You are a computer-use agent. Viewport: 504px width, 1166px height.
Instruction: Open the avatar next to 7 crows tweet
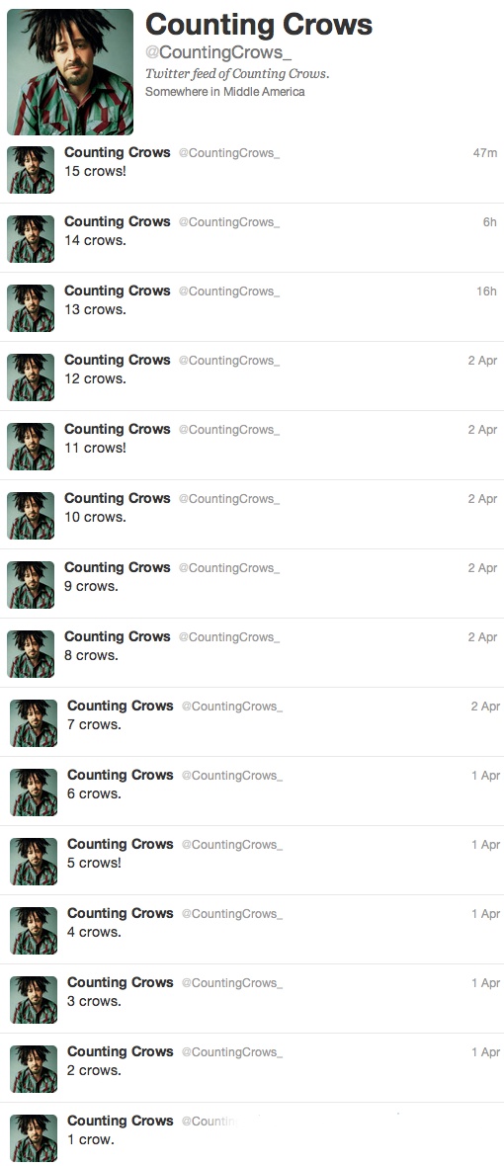pos(34,722)
